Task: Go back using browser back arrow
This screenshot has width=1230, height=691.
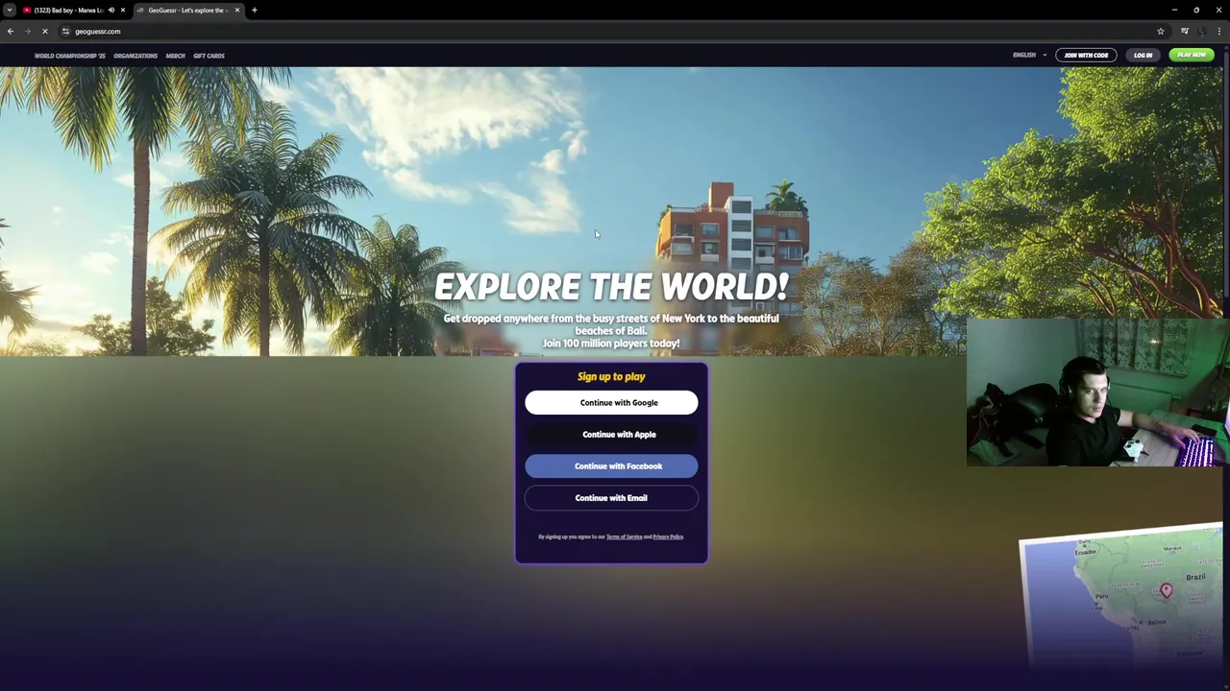Action: tap(11, 32)
